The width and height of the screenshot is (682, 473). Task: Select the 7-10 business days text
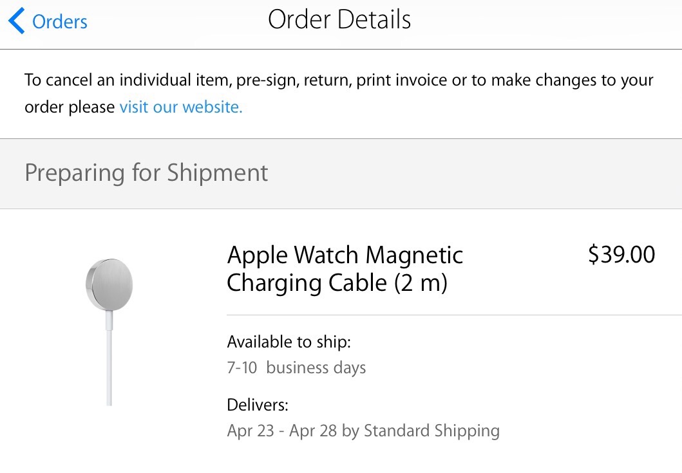pyautogui.click(x=296, y=368)
